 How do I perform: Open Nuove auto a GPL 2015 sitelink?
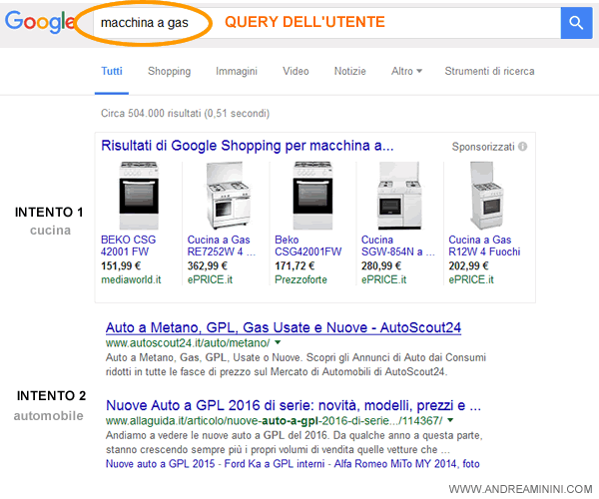[x=161, y=464]
